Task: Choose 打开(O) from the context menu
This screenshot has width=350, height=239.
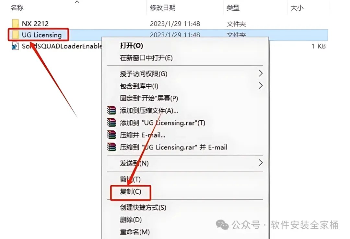Action: click(x=131, y=46)
